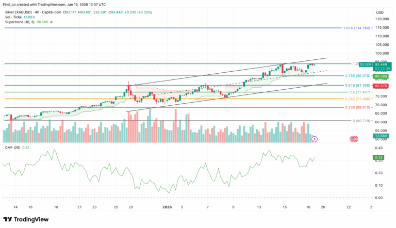The width and height of the screenshot is (396, 228).
Task: Click the red 80.976 axis price tag
Action: click(381, 86)
